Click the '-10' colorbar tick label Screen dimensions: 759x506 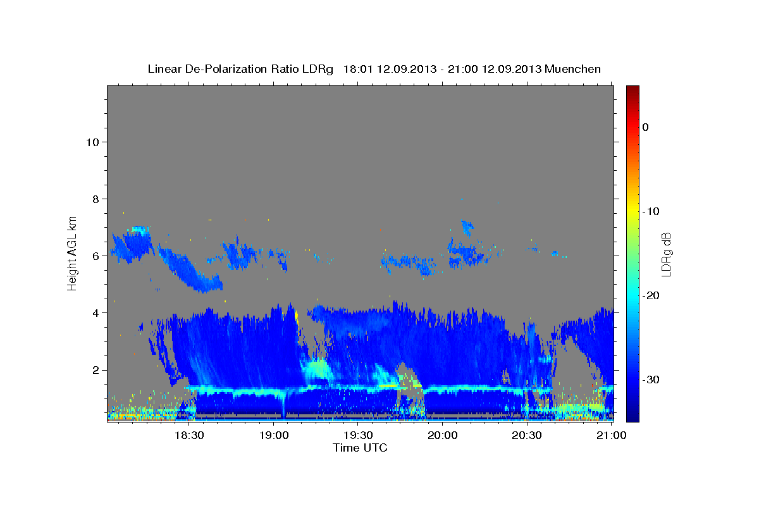[651, 211]
